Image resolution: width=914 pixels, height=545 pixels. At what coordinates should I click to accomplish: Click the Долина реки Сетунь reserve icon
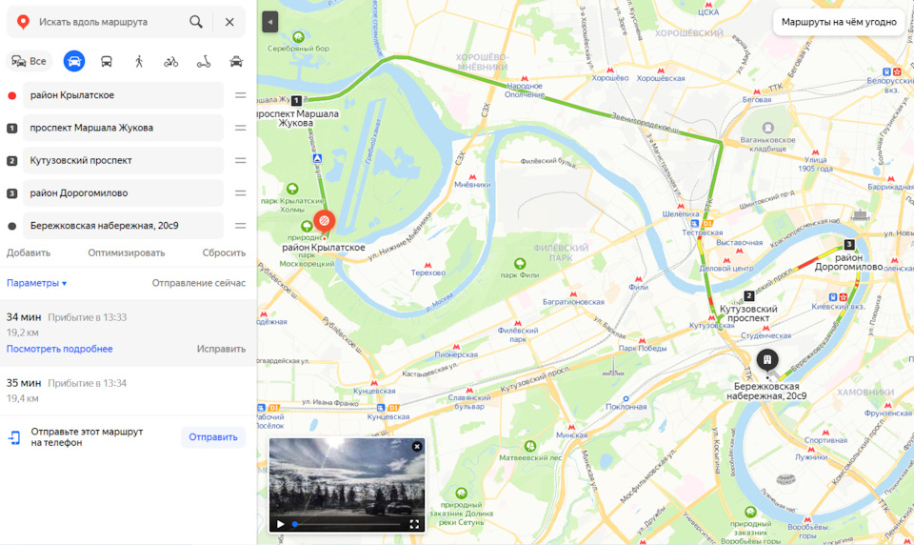(461, 494)
